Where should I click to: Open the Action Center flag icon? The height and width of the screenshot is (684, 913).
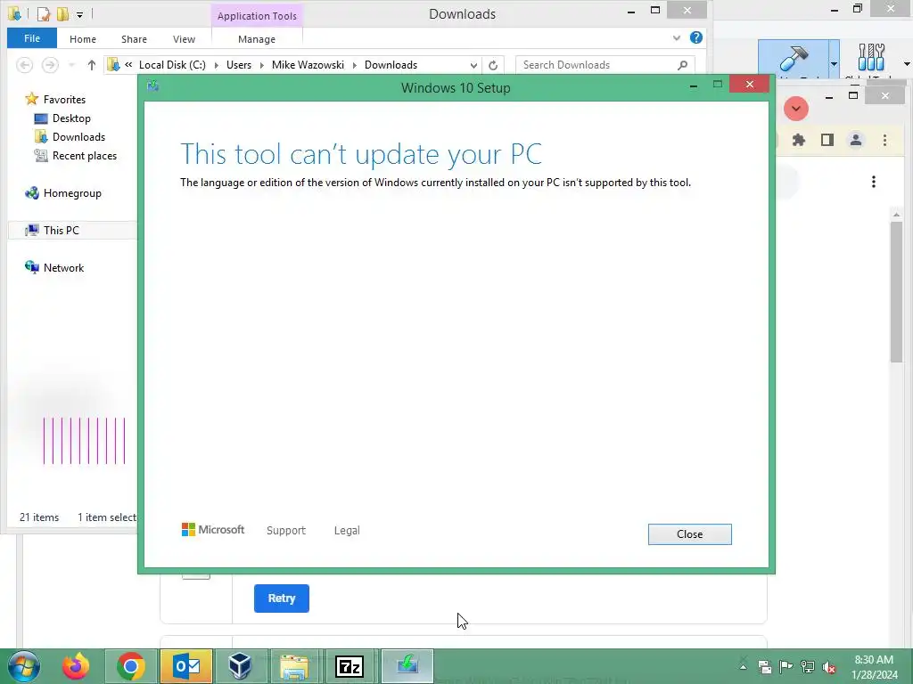(x=786, y=667)
